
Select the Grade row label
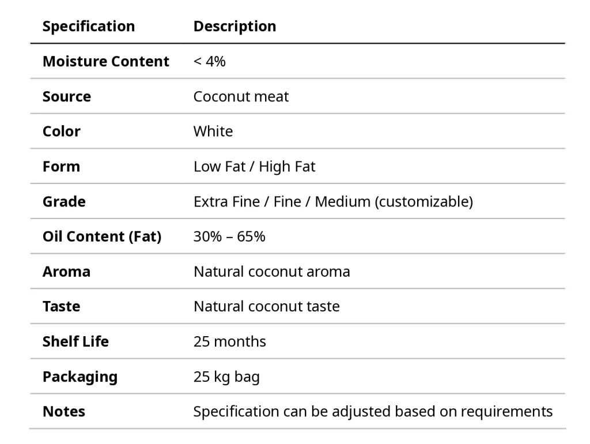pyautogui.click(x=64, y=202)
